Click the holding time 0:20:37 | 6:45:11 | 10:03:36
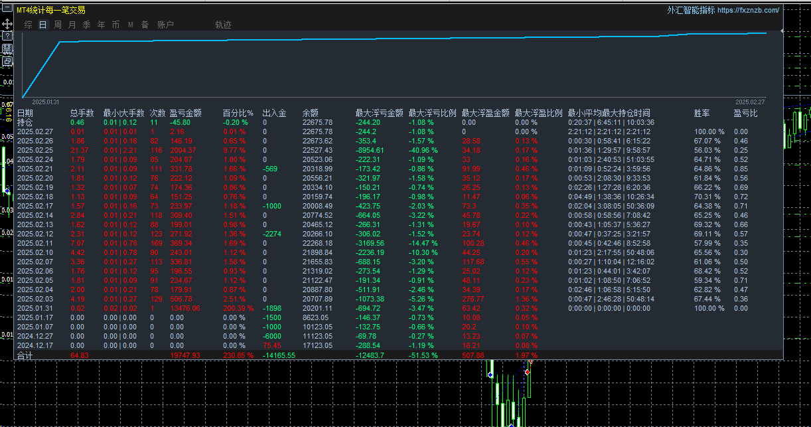Screen dimensions: 811x427 pyautogui.click(x=611, y=123)
